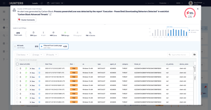Image resolution: width=211 pixels, height=110 pixels.
Task: Click the benign icon in 07:57:17.937 row
Action: pyautogui.click(x=26, y=73)
